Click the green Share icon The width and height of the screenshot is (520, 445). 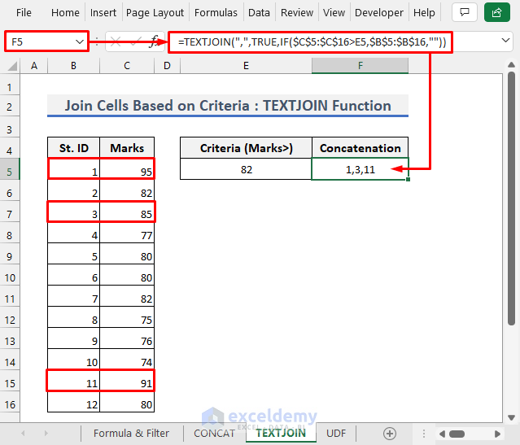[x=496, y=12]
